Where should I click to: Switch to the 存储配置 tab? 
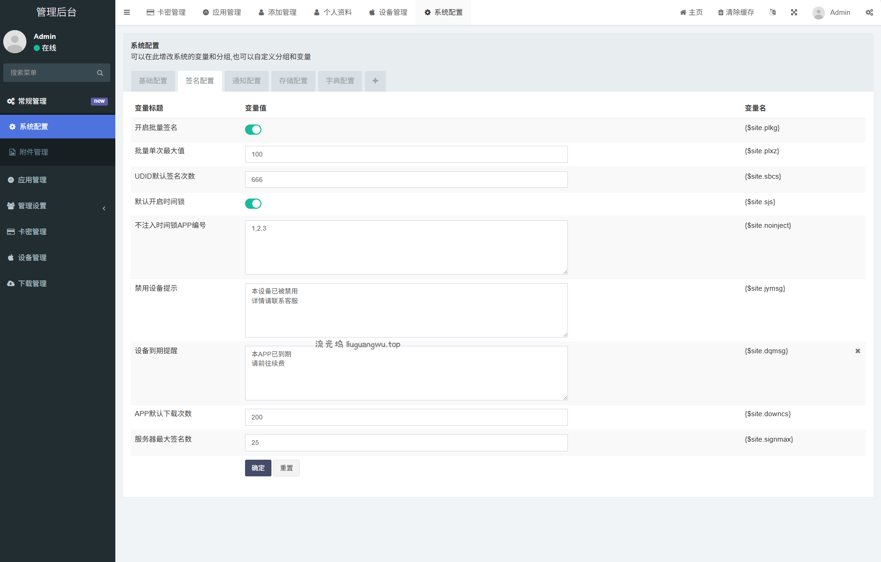coord(293,81)
